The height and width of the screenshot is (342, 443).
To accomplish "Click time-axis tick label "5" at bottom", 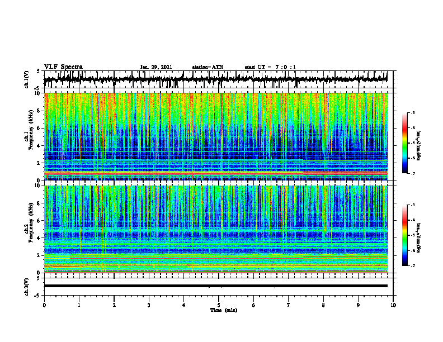I will [219, 305].
